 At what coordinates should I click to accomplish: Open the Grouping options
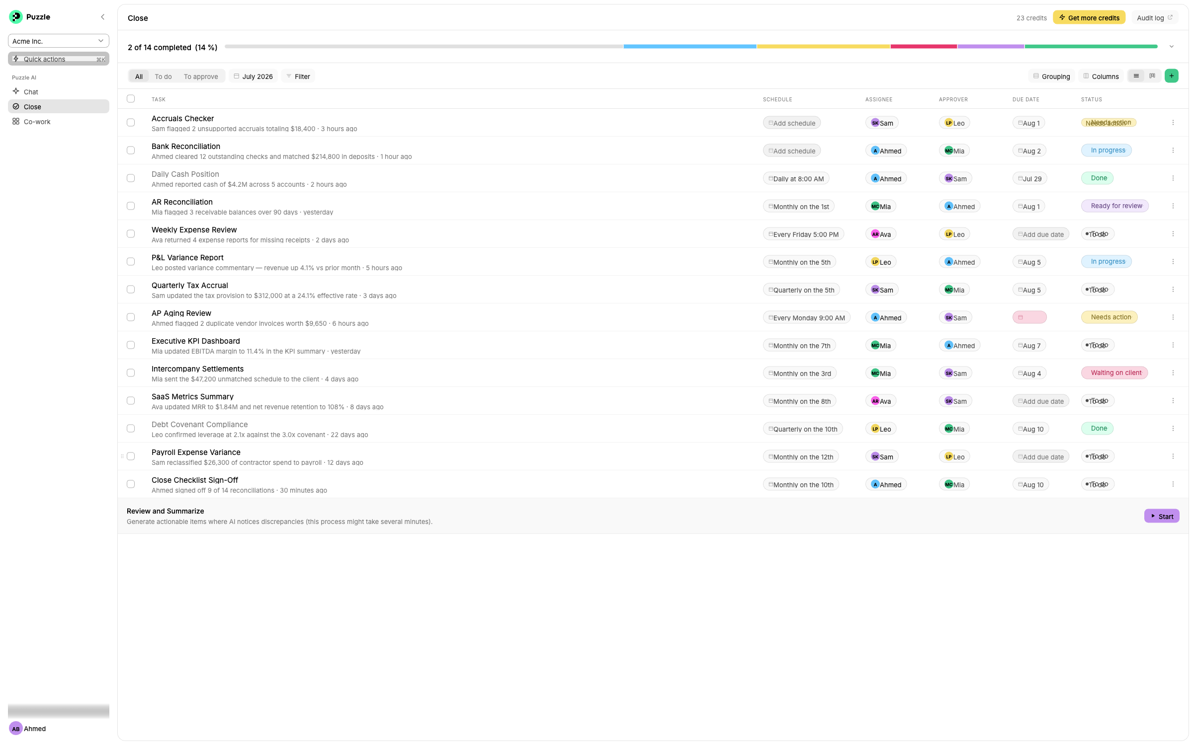tap(1052, 76)
